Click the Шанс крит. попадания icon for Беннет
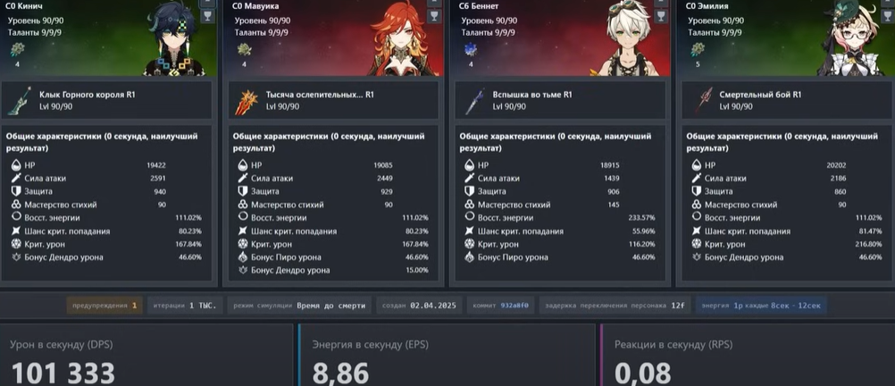This screenshot has width=895, height=386. tap(469, 231)
